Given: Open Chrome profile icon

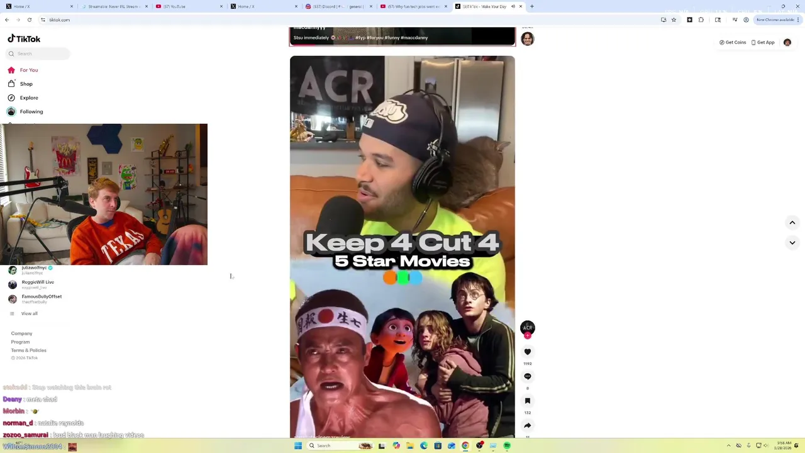Looking at the screenshot, I should click(746, 20).
